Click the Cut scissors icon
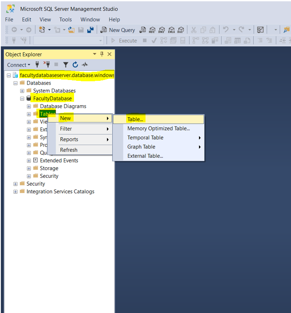Viewport: 291px width, 313px height. pos(193,30)
